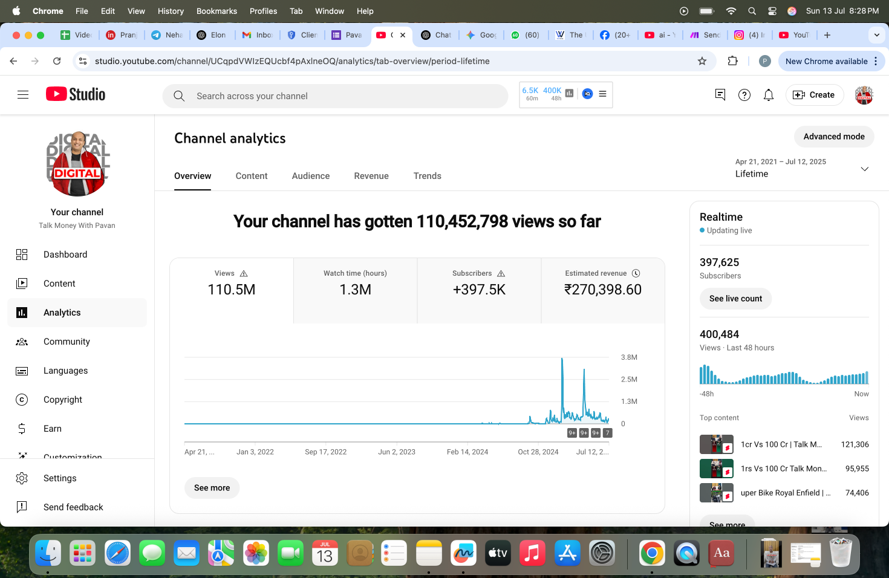
Task: Switch to the Revenue tab
Action: point(371,176)
